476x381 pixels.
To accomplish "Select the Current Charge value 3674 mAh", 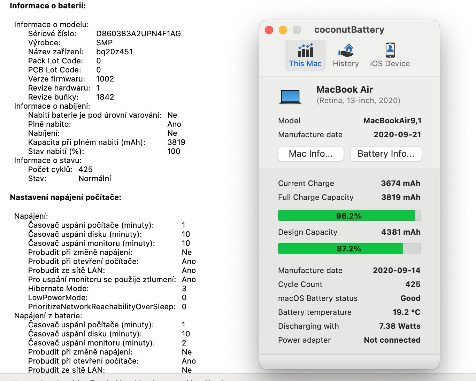I will [401, 184].
